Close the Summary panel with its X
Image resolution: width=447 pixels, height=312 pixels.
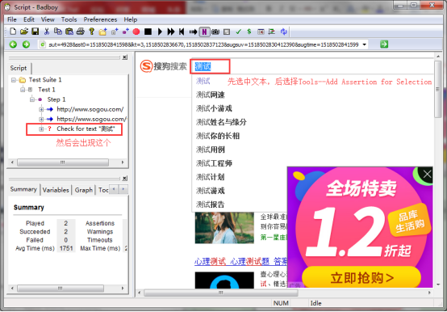point(124,179)
